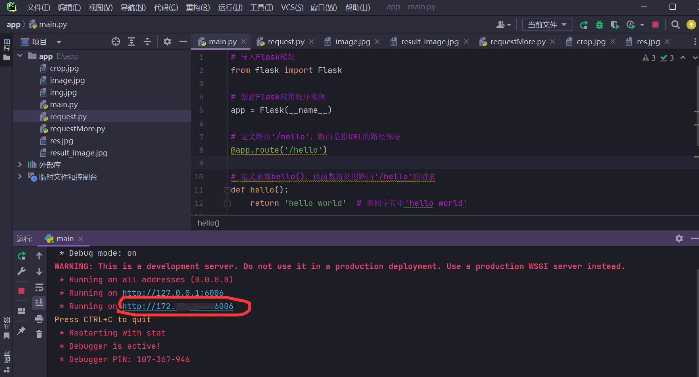
Task: Close the main.py editor tab
Action: 244,42
